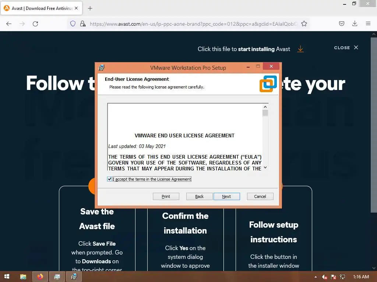Open the Windows Start menu
377x282 pixels.
point(7,276)
